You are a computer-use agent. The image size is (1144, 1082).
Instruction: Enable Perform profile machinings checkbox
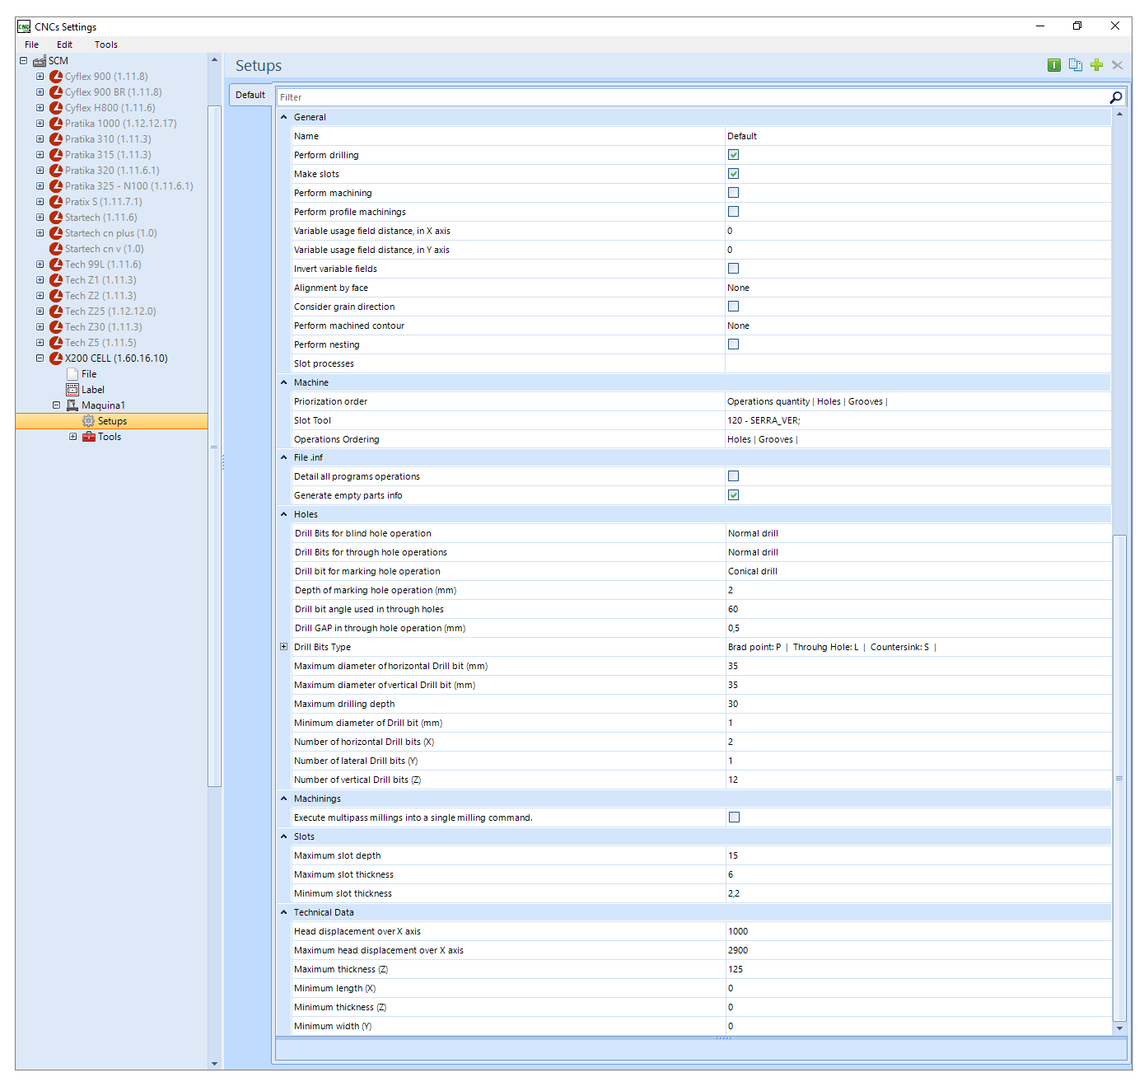pos(733,212)
